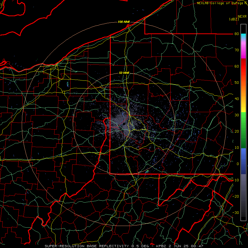The width and height of the screenshot is (248, 248).
Task: Click the green echo near the 50 NMI ring's south edge
Action: point(147,171)
